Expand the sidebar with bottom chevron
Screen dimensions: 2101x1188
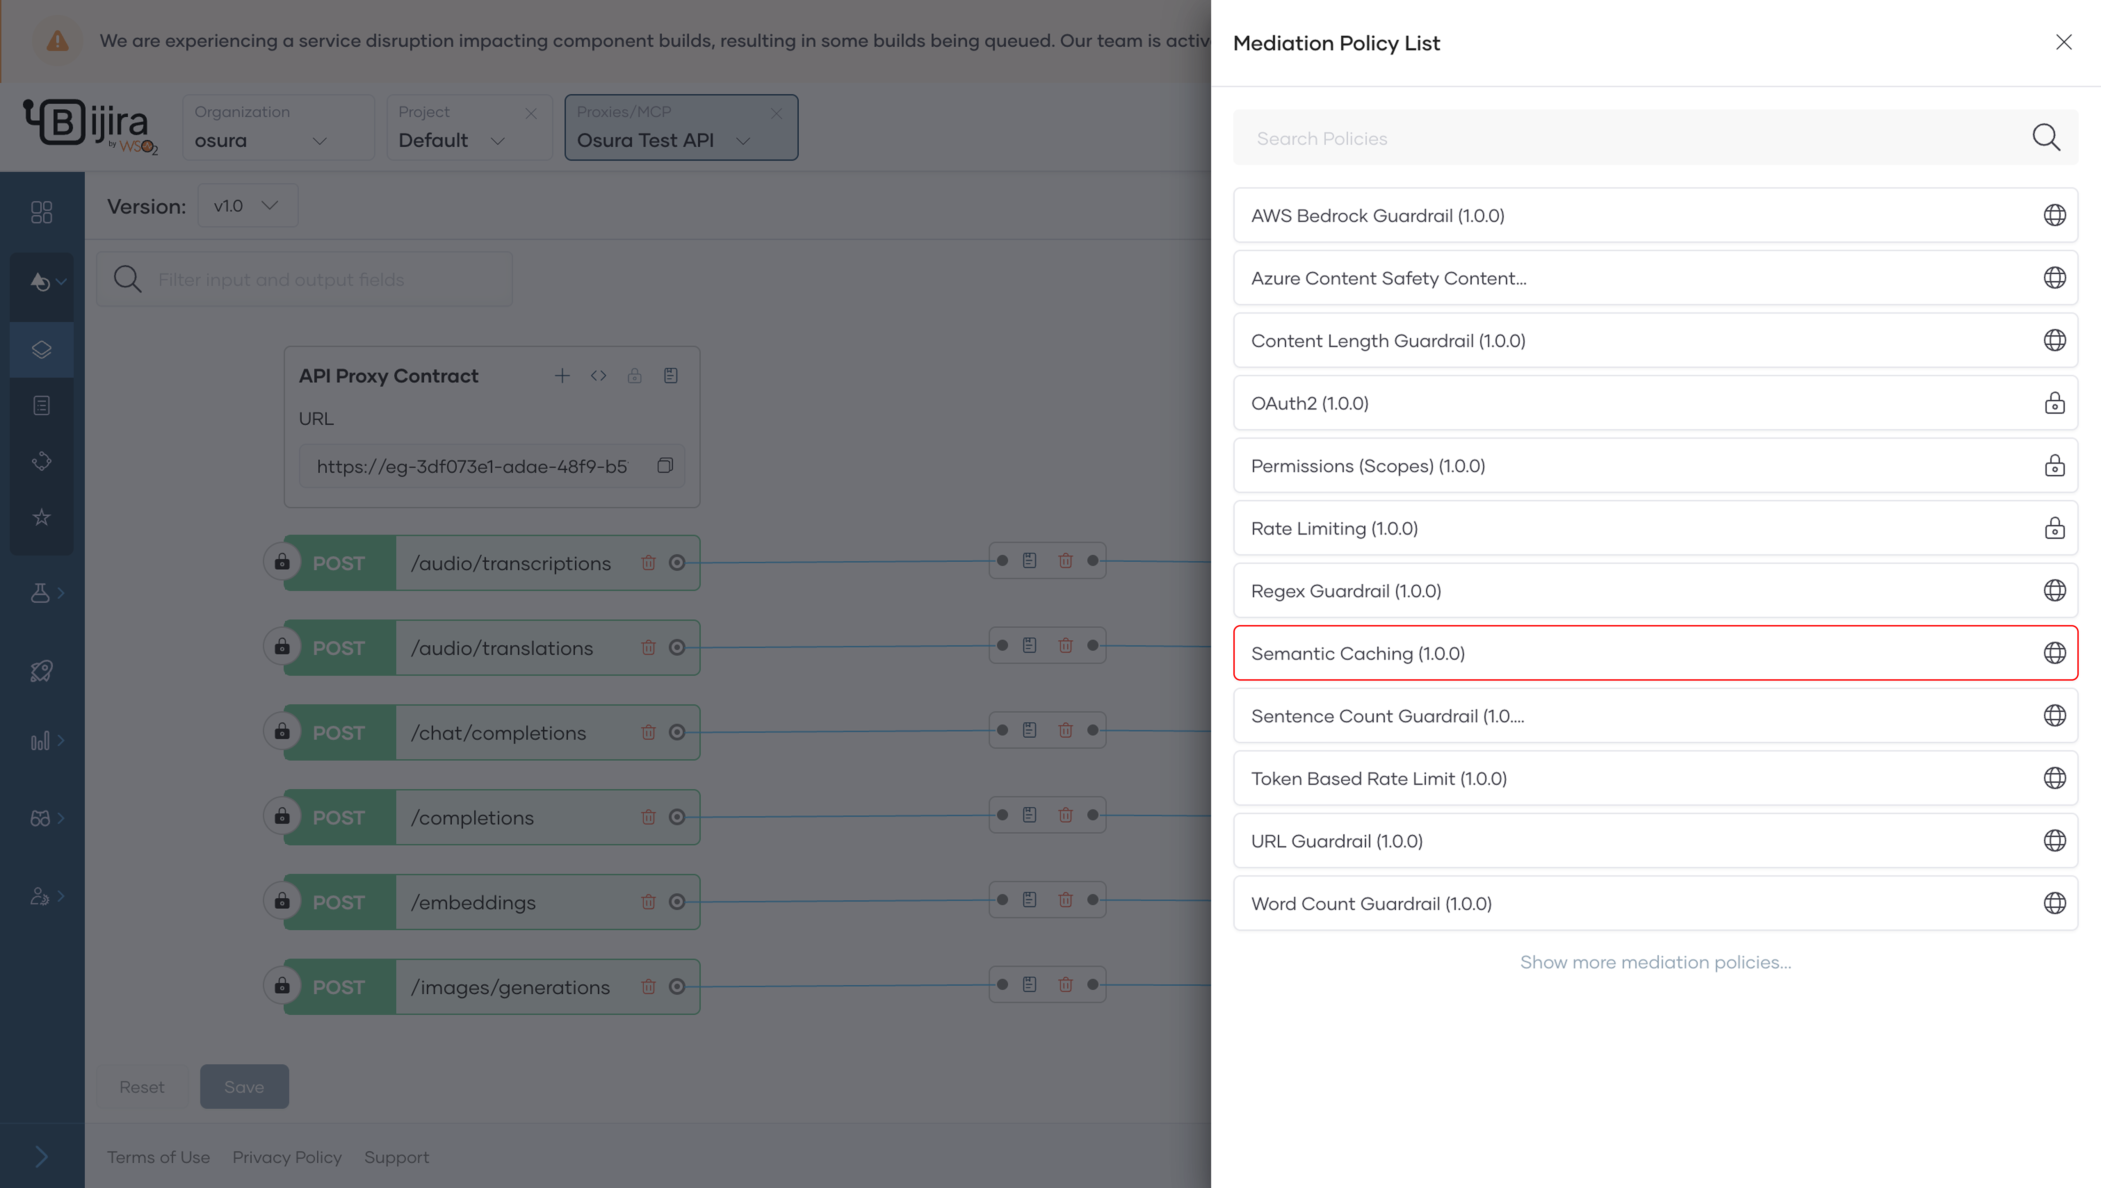point(41,1156)
